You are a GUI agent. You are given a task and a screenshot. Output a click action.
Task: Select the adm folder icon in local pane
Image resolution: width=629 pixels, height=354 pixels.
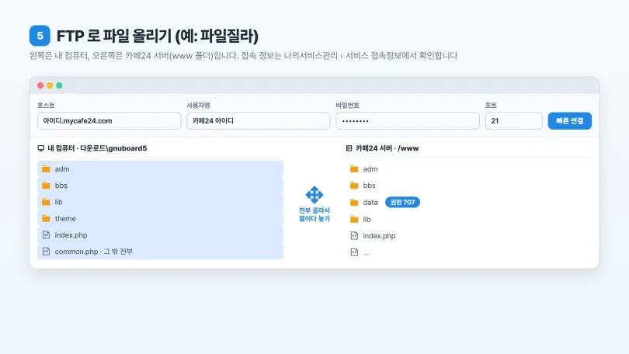coord(46,168)
